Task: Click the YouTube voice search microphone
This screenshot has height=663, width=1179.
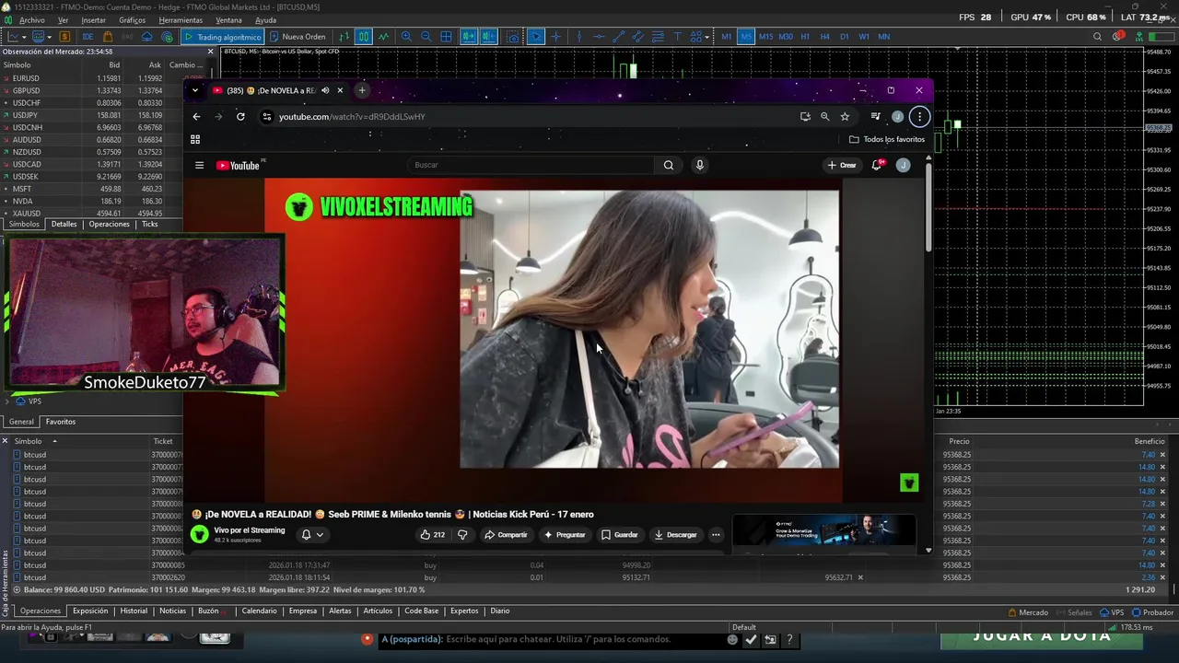Action: 700,165
